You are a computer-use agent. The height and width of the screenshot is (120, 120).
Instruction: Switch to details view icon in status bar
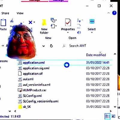click(108, 116)
